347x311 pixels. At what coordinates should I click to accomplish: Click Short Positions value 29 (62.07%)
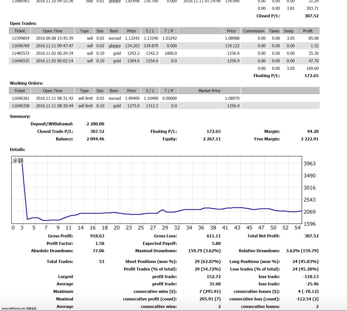pyautogui.click(x=208, y=262)
